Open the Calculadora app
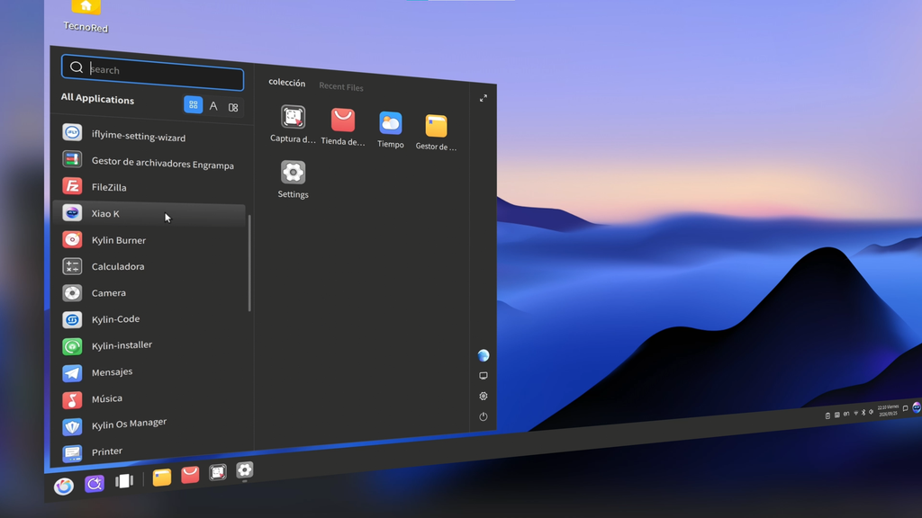 (x=149, y=266)
